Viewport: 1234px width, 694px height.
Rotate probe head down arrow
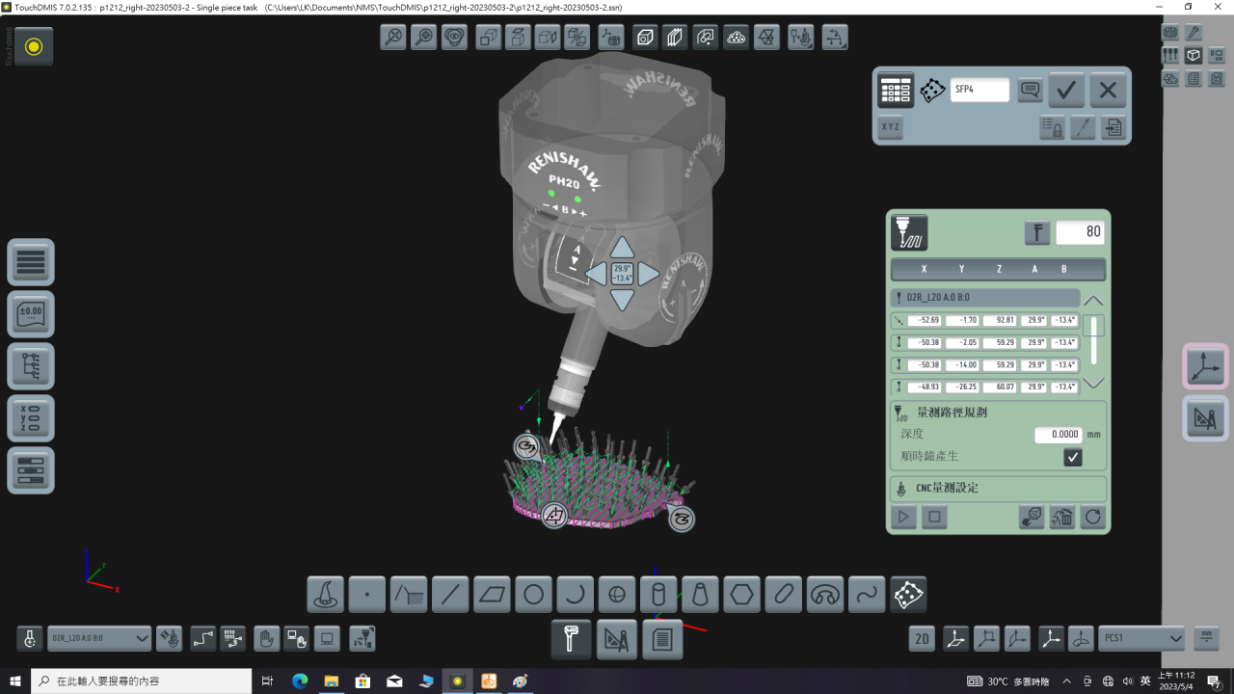(x=623, y=300)
